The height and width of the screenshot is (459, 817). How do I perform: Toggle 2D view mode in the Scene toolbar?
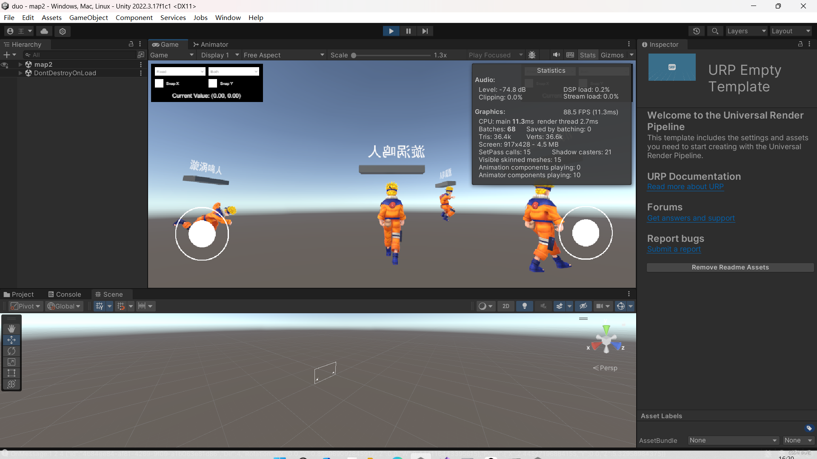click(x=506, y=306)
